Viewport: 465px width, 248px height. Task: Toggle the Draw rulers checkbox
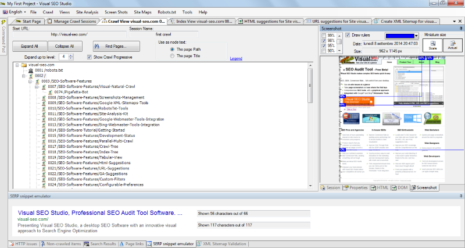(x=348, y=35)
